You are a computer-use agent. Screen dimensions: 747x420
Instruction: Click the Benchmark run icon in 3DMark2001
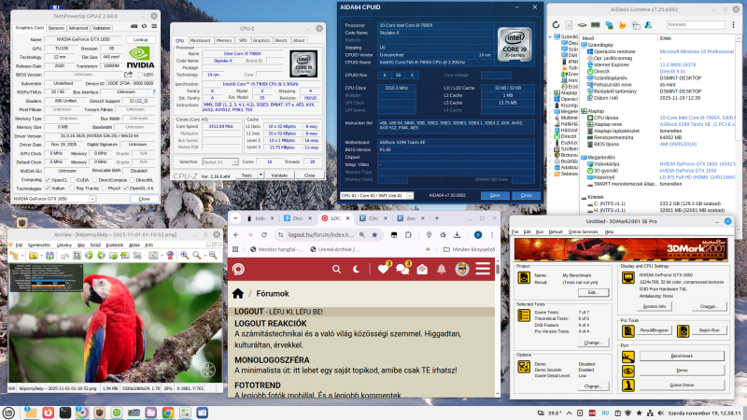[627, 357]
